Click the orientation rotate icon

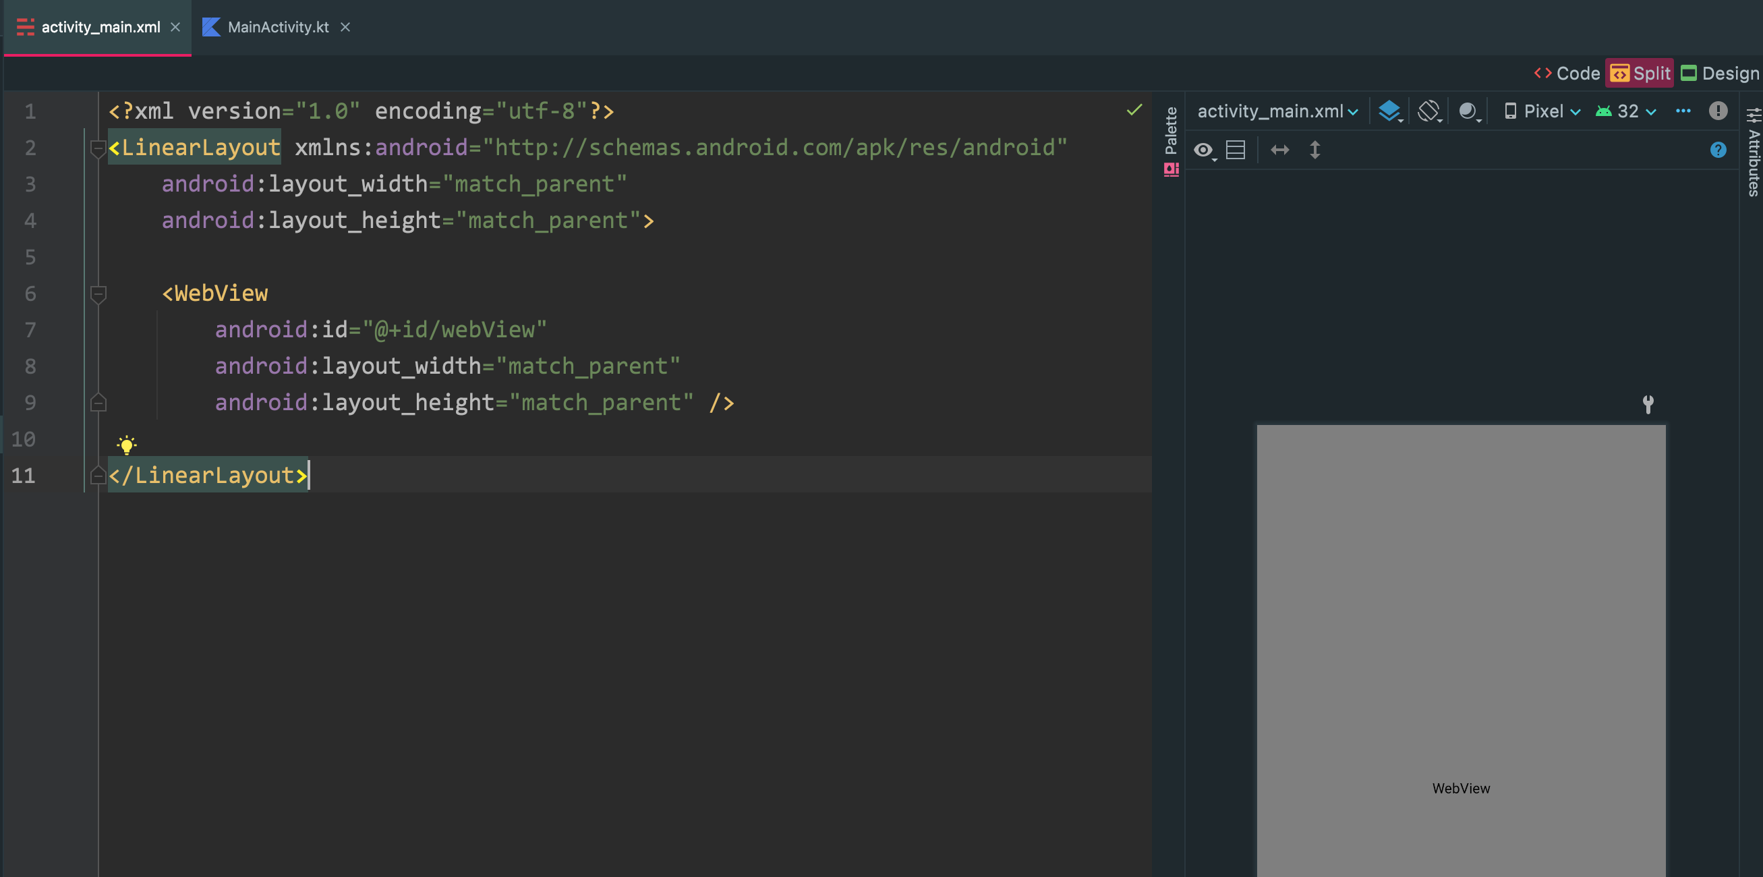[x=1429, y=111]
